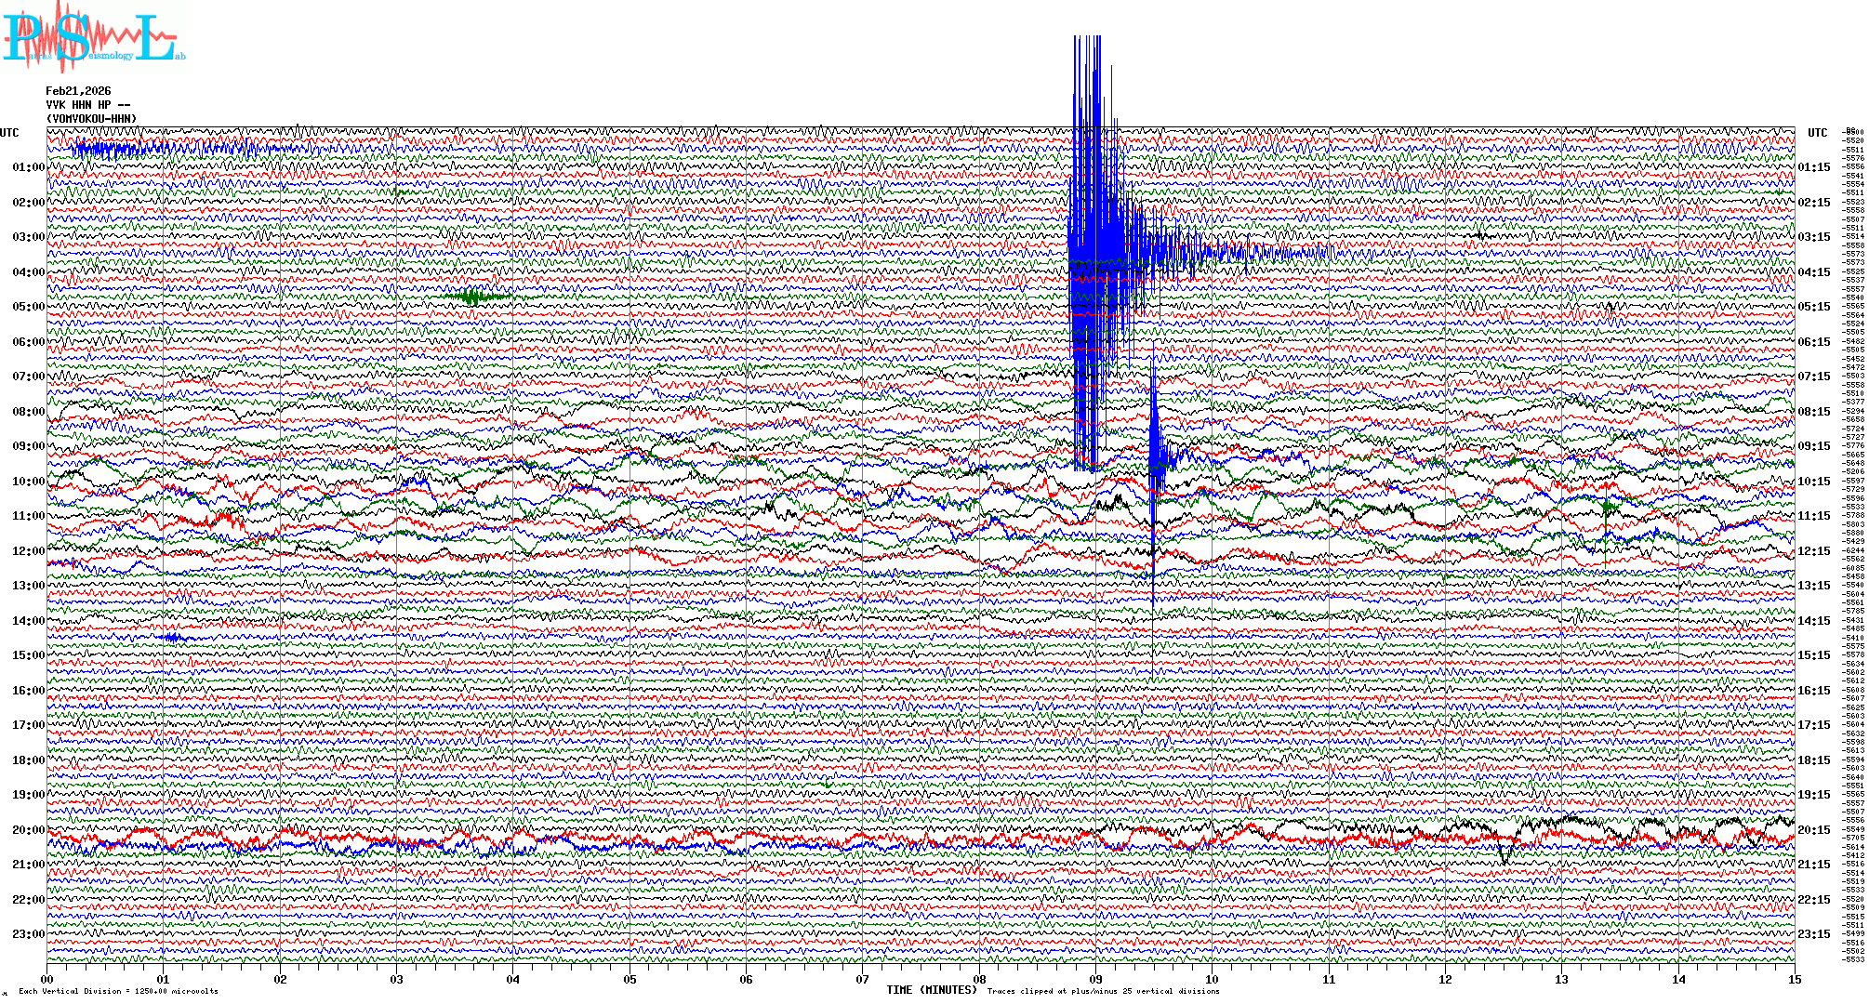This screenshot has width=1869, height=1004.
Task: Click the (VOMVOKOU-HHN) station name label
Action: 91,119
